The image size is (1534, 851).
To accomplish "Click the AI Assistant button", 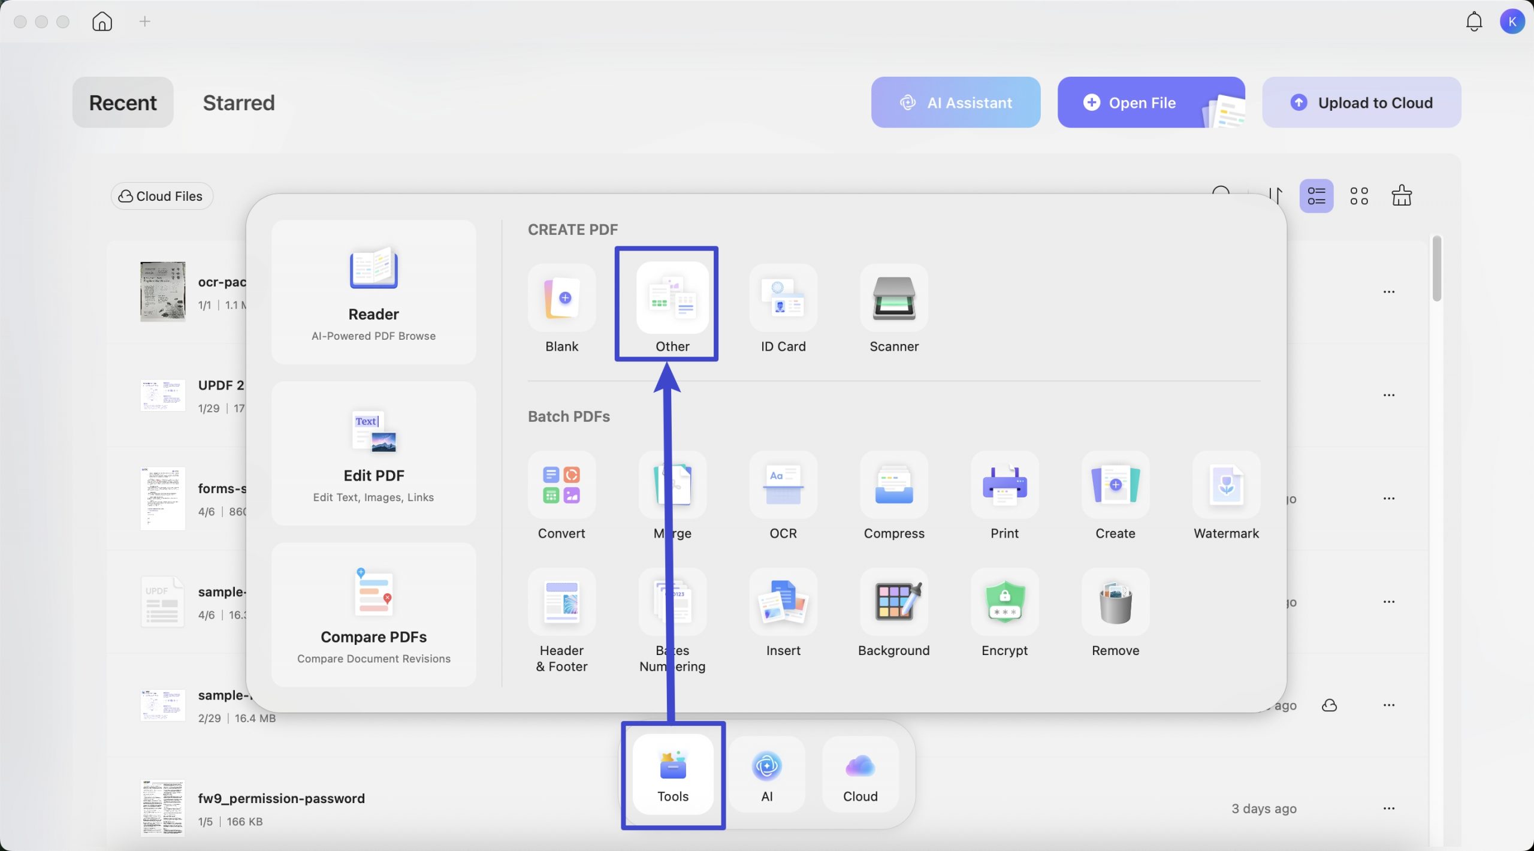I will tap(956, 102).
